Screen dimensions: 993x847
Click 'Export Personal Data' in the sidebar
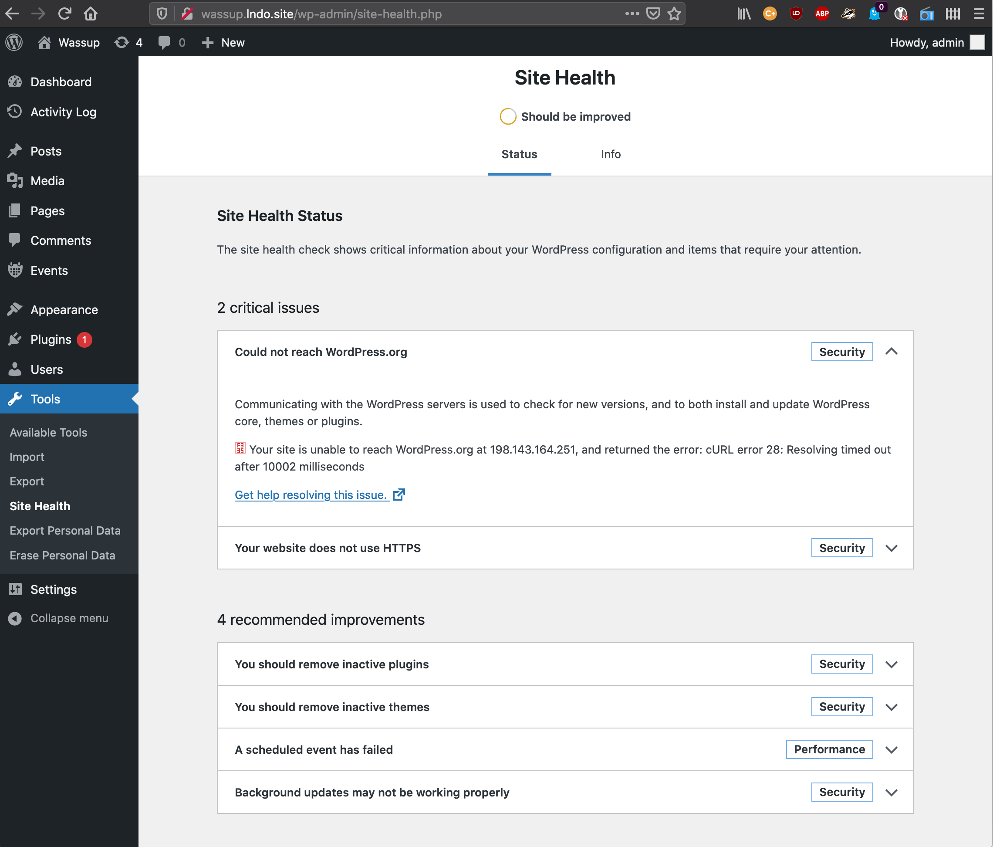pos(65,530)
